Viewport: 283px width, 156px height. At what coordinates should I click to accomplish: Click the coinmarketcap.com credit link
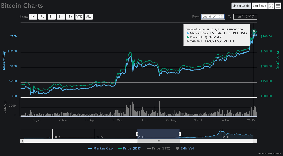click(269, 153)
